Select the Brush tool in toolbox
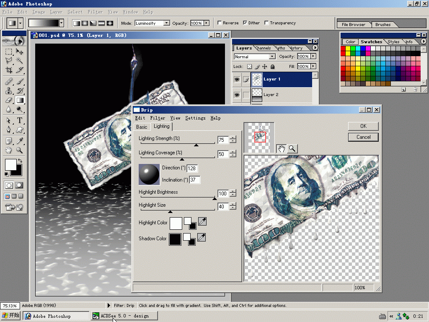Image resolution: width=429 pixels, height=322 pixels. (19, 81)
